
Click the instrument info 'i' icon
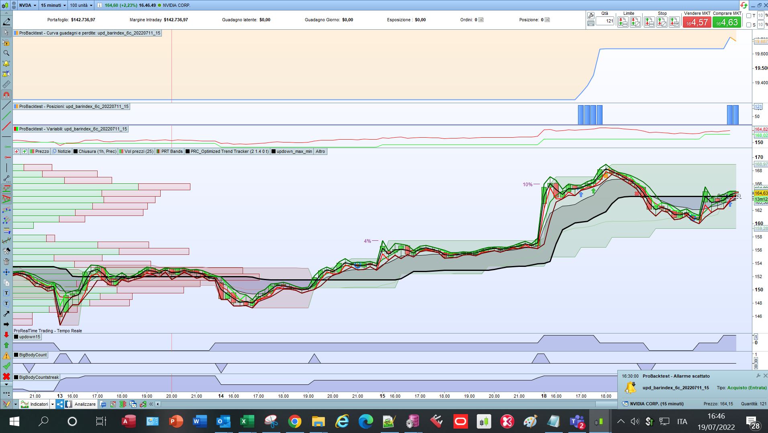pos(100,5)
